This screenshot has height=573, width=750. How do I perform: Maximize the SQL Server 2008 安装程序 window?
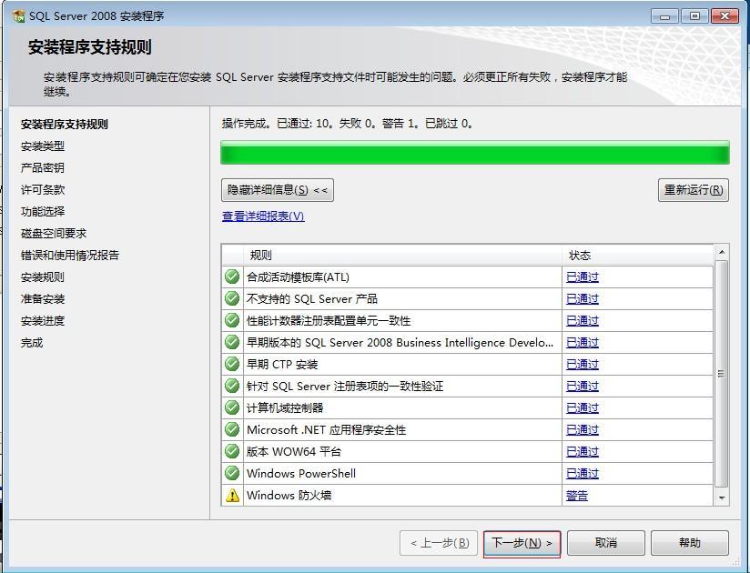[x=694, y=16]
